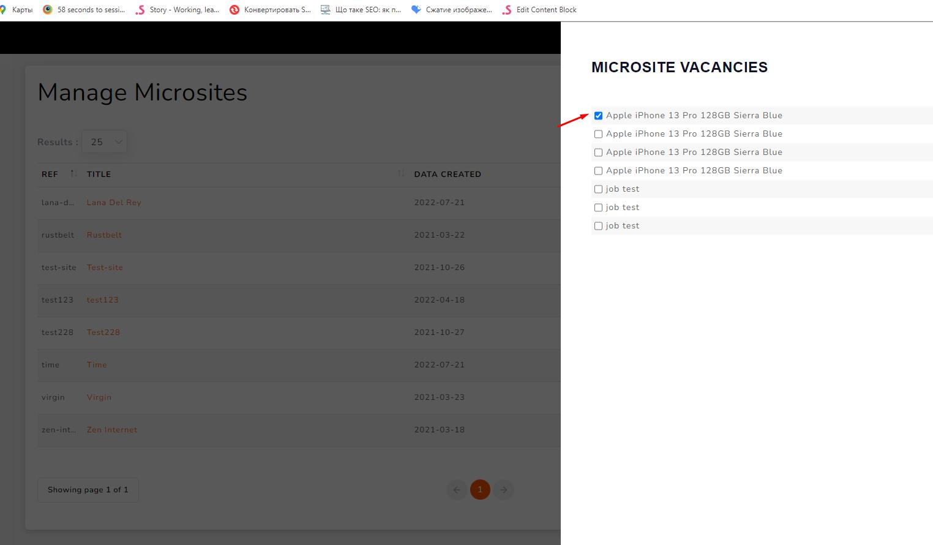Image resolution: width=933 pixels, height=545 pixels.
Task: Click the 'lana-d...' ref cell
Action: tap(58, 203)
